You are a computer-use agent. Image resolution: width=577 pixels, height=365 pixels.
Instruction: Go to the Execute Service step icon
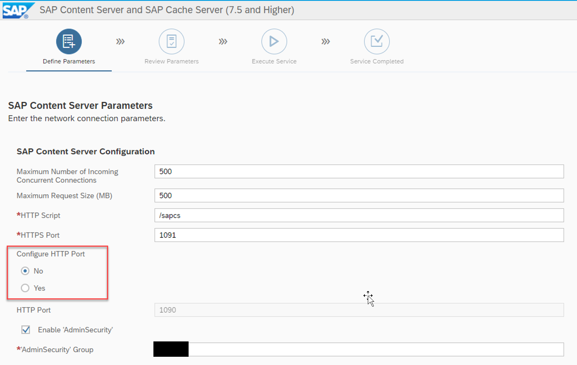point(274,41)
